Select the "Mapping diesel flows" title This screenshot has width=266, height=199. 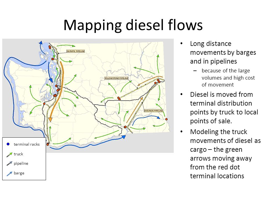[x=133, y=25]
